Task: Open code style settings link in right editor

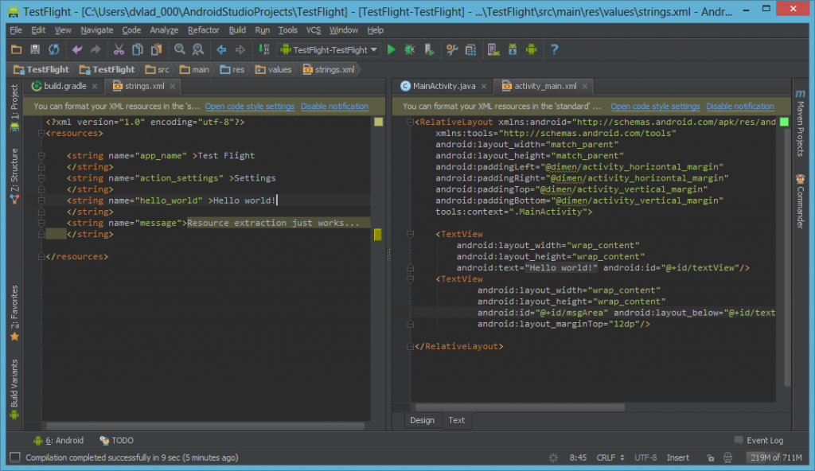Action: 655,106
